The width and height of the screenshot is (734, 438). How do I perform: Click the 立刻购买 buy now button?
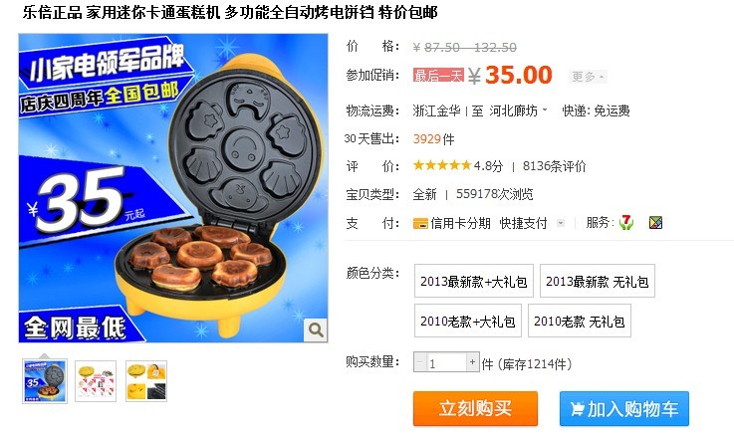[475, 408]
